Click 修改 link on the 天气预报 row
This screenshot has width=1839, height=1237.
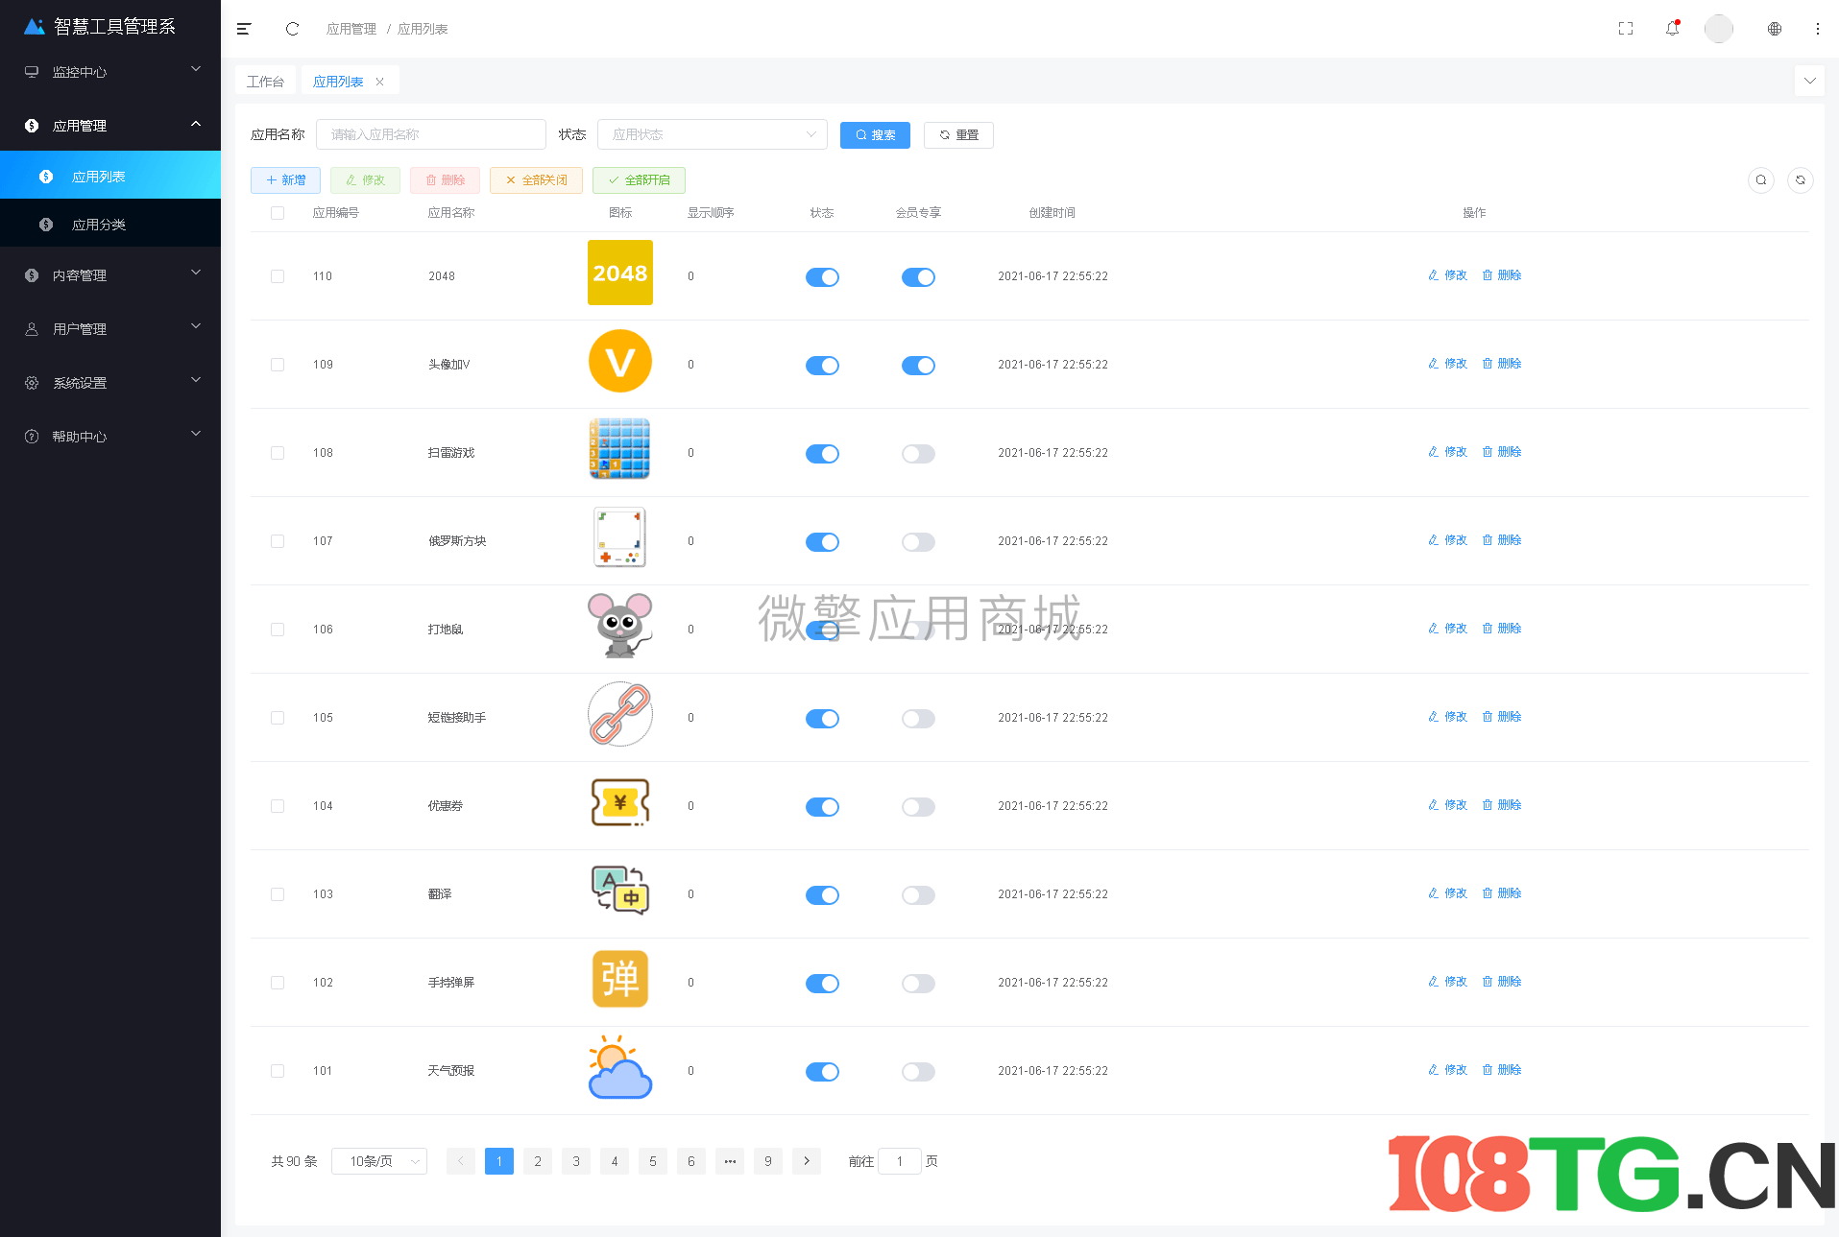[1448, 1069]
